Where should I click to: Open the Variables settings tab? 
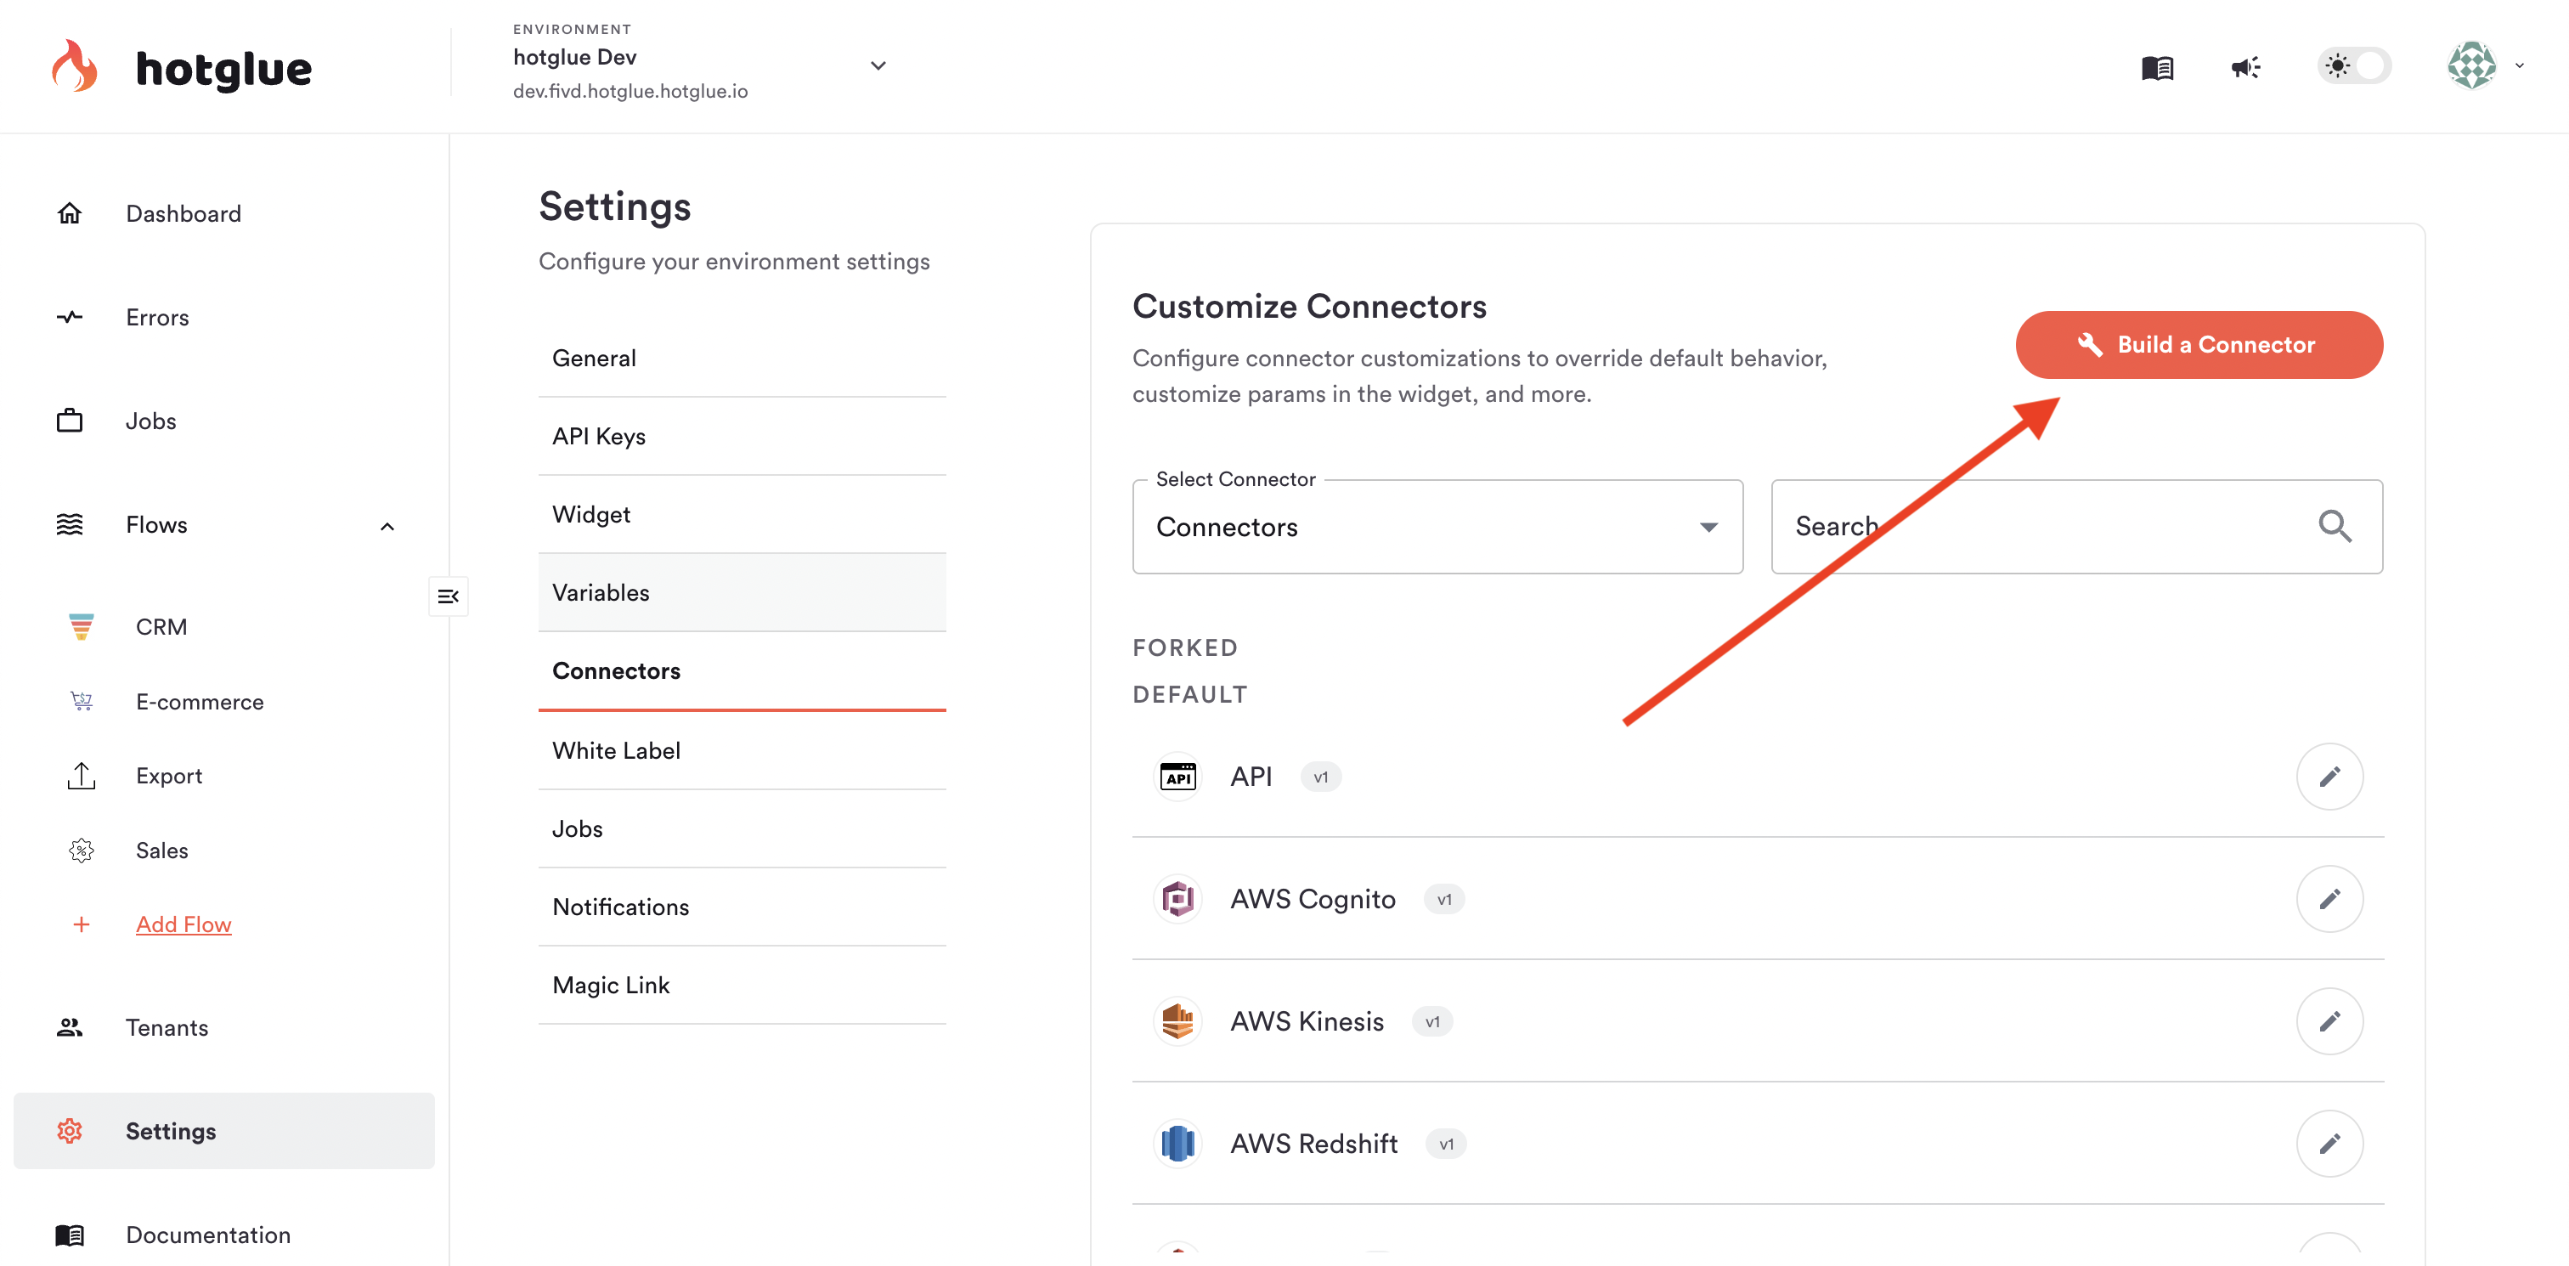[x=742, y=592]
